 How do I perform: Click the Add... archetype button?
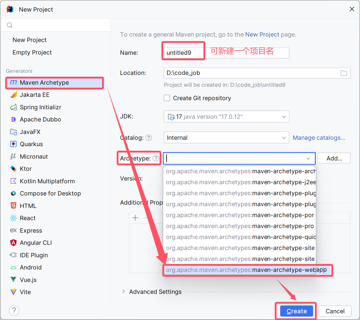click(334, 158)
